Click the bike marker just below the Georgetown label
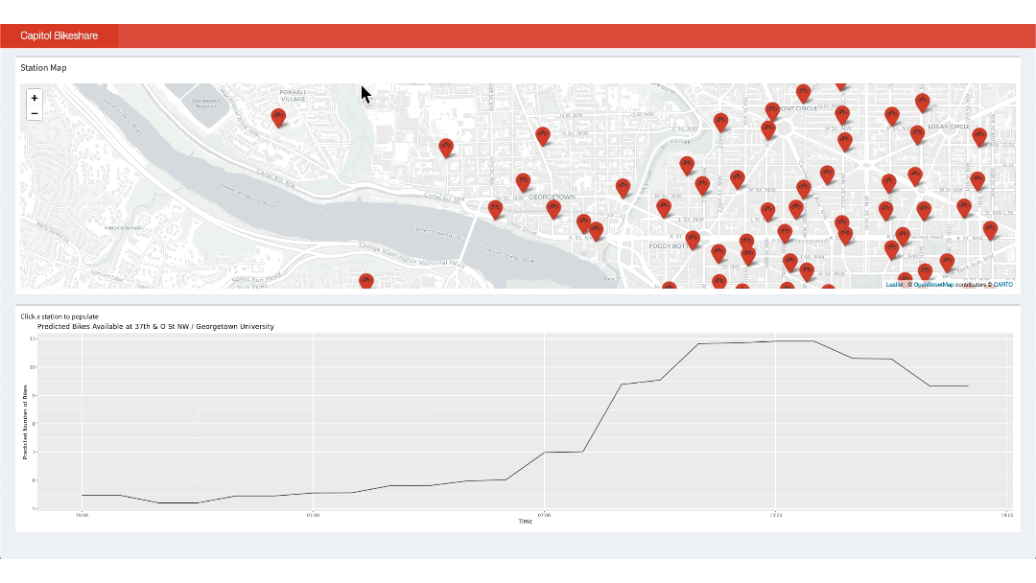1036x583 pixels. click(553, 208)
